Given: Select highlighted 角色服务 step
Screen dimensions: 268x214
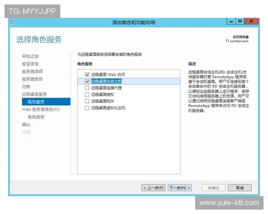Looking at the screenshot, I should pos(46,102).
